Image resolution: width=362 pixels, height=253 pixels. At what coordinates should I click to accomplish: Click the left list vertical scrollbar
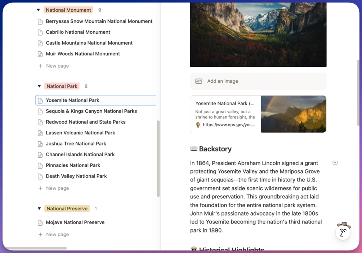point(158,158)
